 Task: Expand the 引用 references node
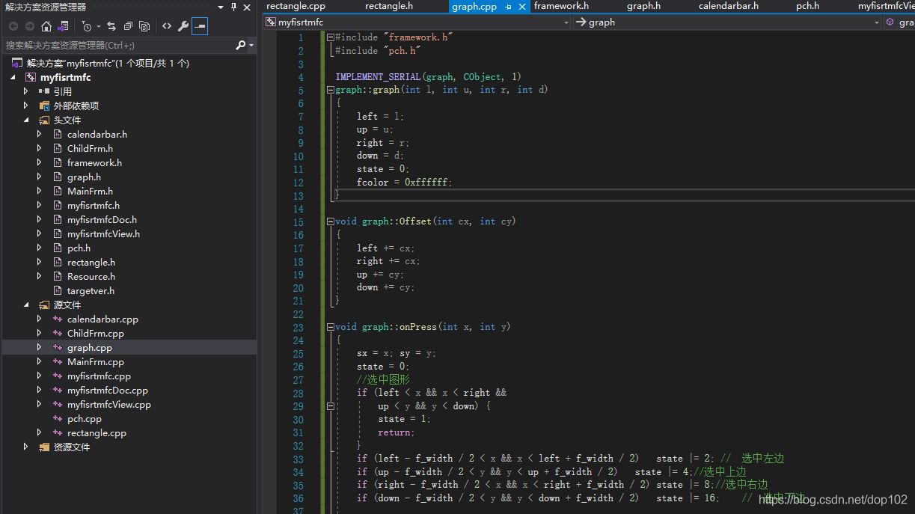pyautogui.click(x=26, y=91)
